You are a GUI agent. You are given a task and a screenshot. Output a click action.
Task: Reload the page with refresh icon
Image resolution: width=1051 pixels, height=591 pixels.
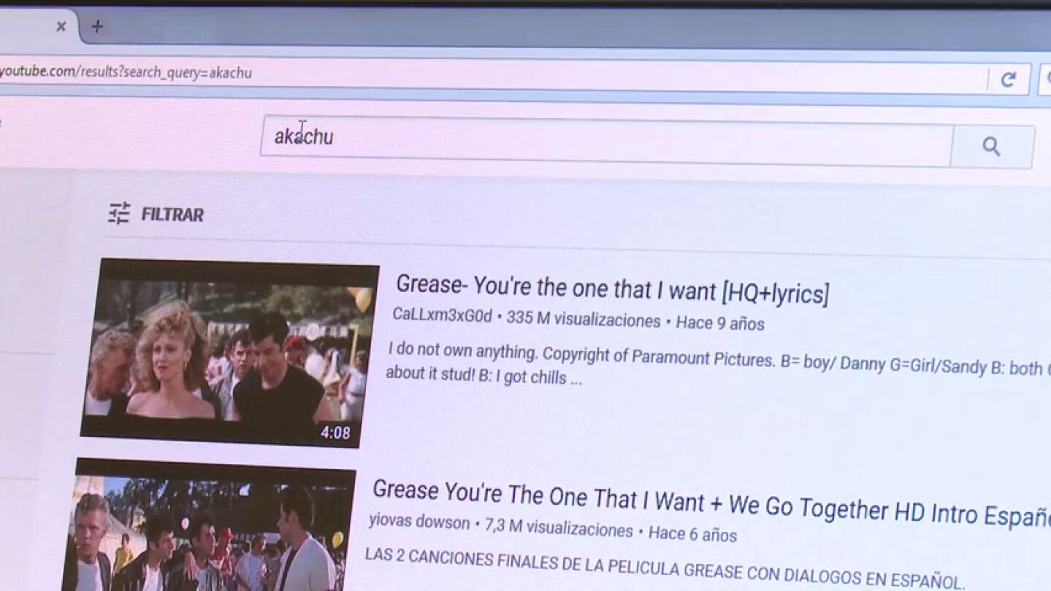pyautogui.click(x=1009, y=80)
